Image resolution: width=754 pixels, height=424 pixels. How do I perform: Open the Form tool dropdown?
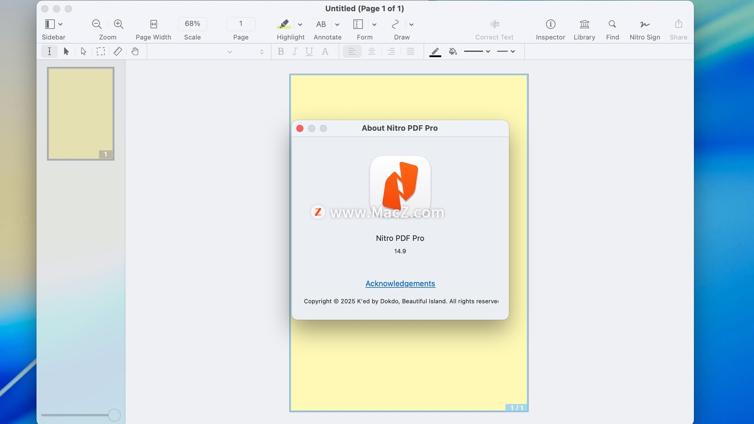click(374, 24)
